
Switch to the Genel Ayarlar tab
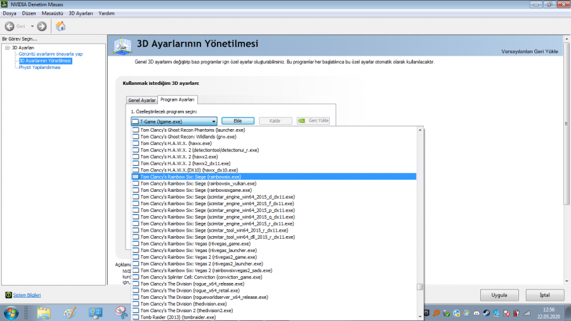pyautogui.click(x=141, y=100)
